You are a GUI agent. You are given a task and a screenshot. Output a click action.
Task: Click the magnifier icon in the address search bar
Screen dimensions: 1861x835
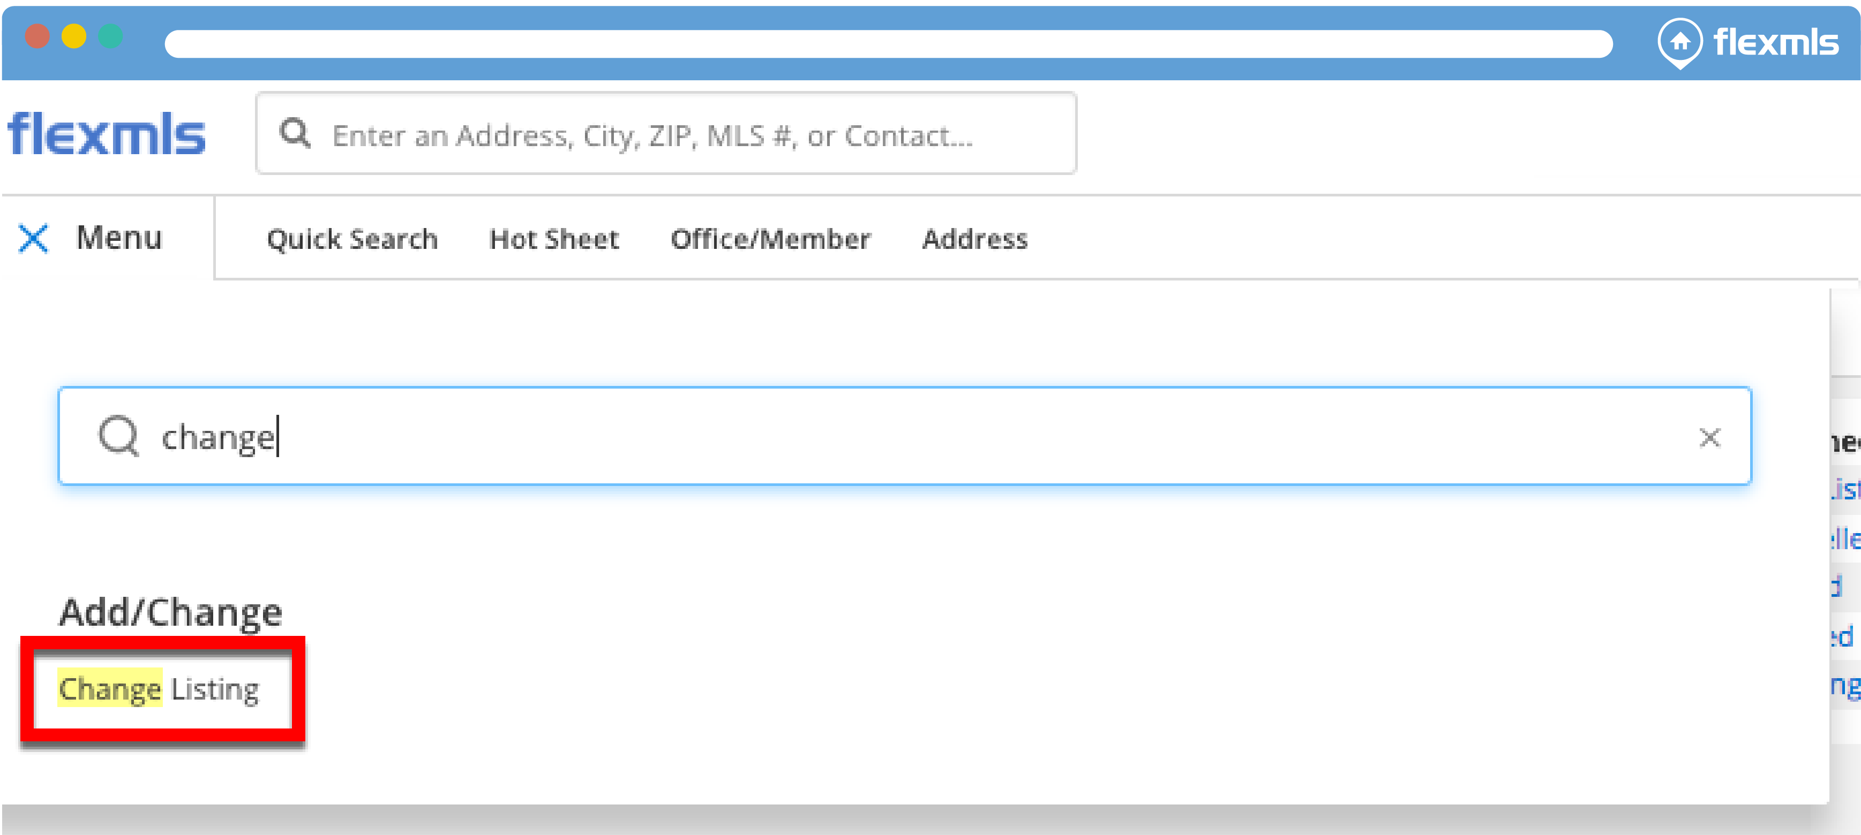pos(295,133)
